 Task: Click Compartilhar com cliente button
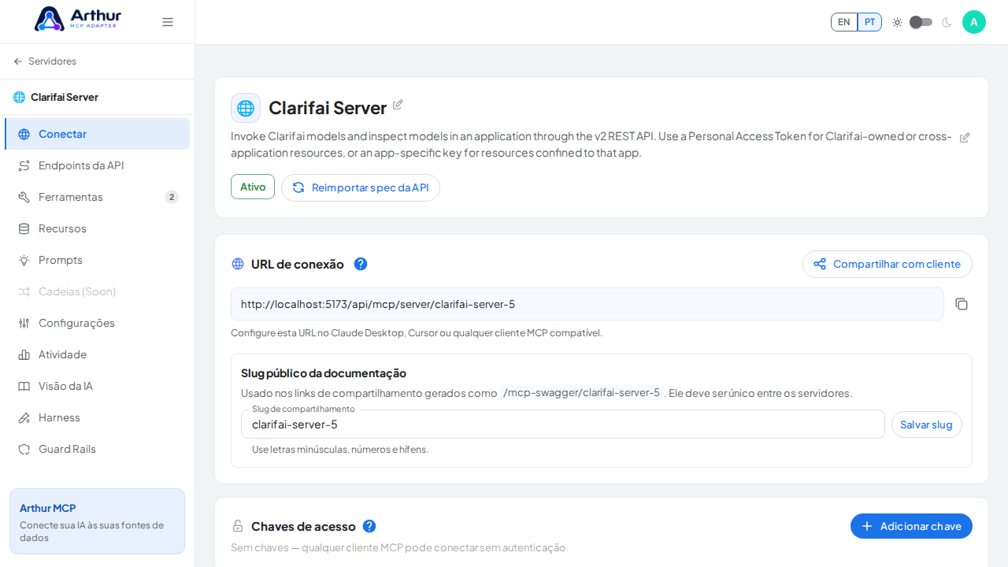point(888,264)
